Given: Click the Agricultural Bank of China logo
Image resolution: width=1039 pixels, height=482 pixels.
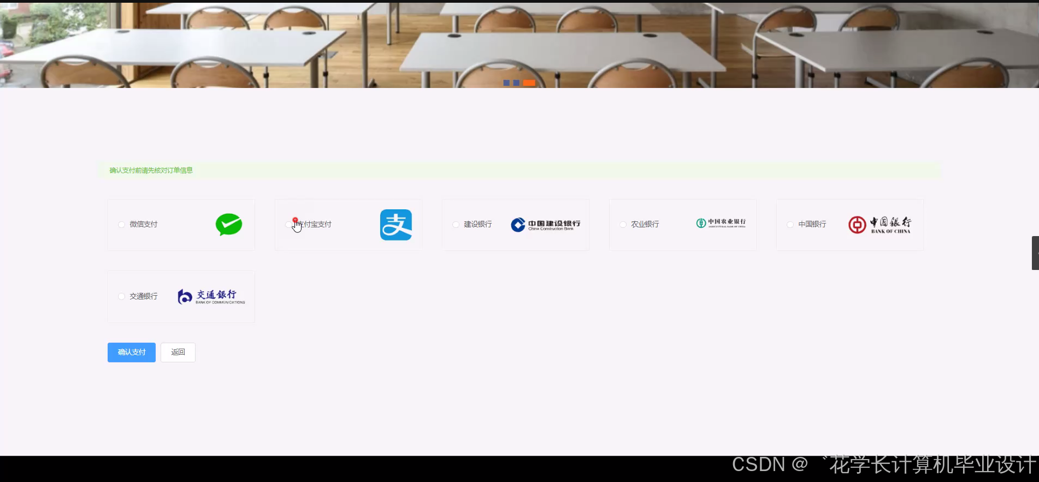Looking at the screenshot, I should pyautogui.click(x=721, y=223).
